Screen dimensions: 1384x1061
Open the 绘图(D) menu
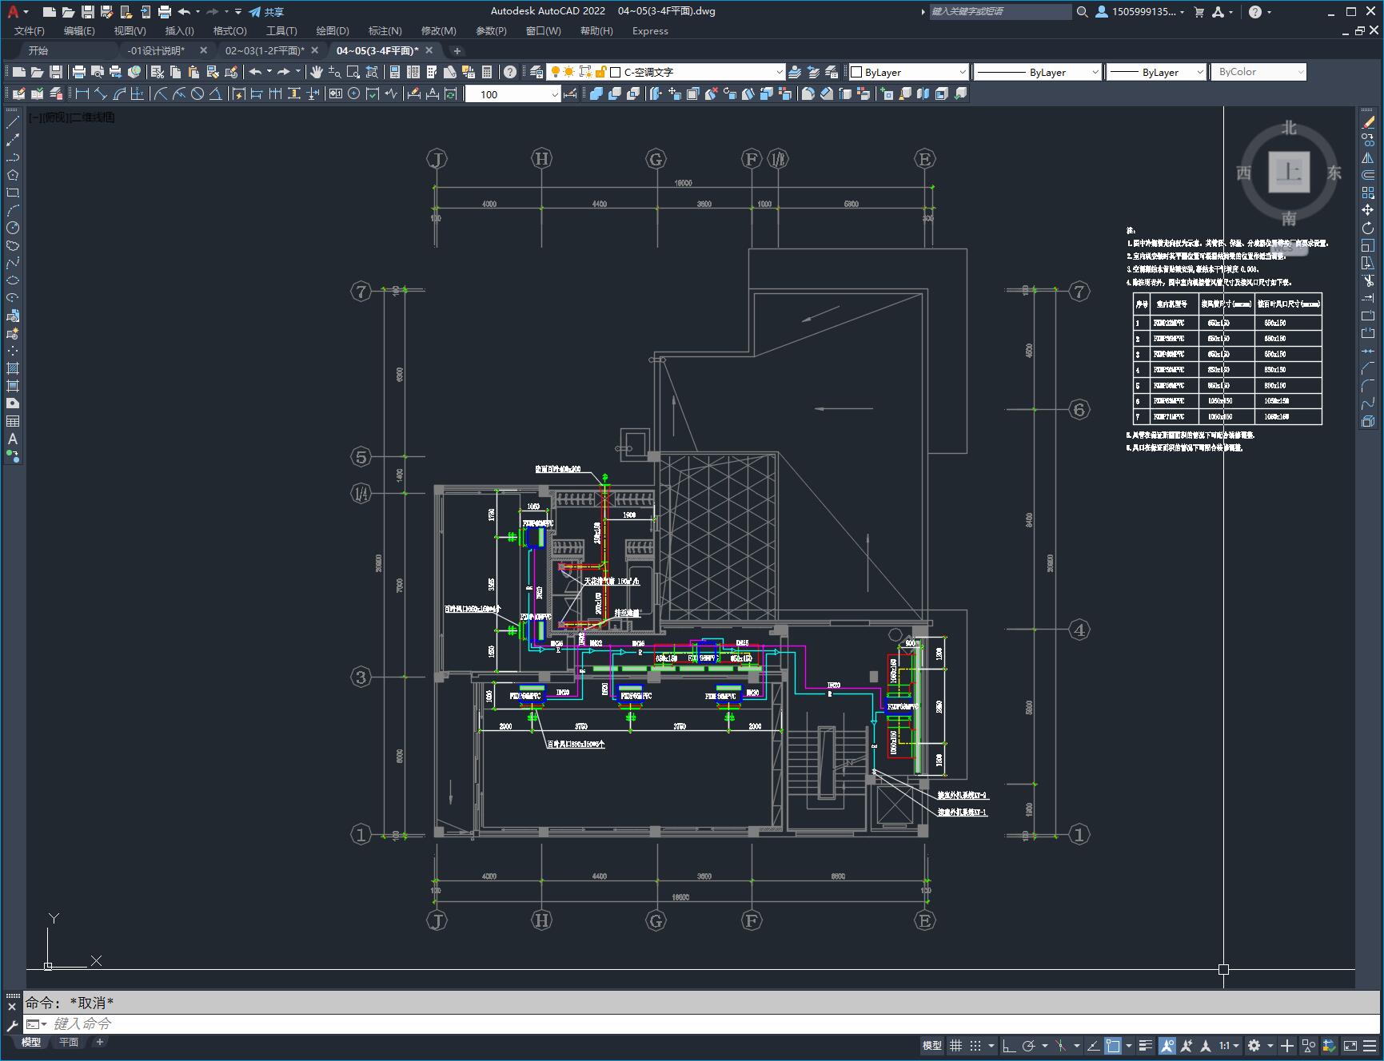click(332, 30)
